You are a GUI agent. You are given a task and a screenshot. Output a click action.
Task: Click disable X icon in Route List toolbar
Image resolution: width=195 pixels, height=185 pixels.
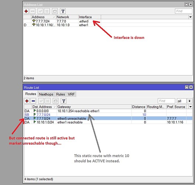[48, 101]
